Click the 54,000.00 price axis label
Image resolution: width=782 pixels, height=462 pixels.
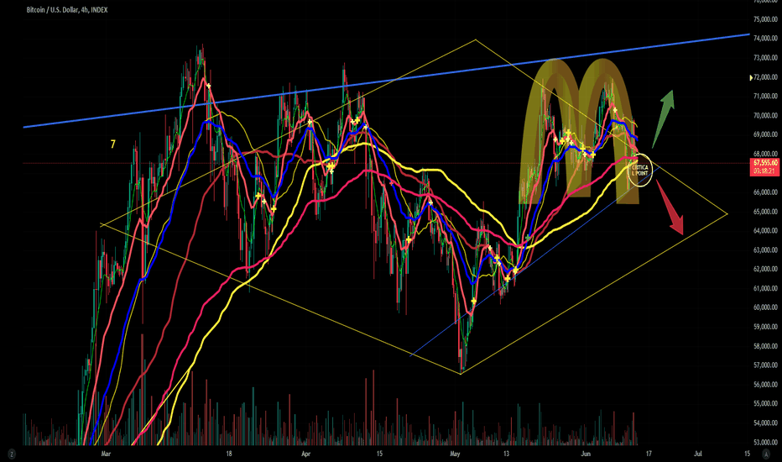coord(765,423)
